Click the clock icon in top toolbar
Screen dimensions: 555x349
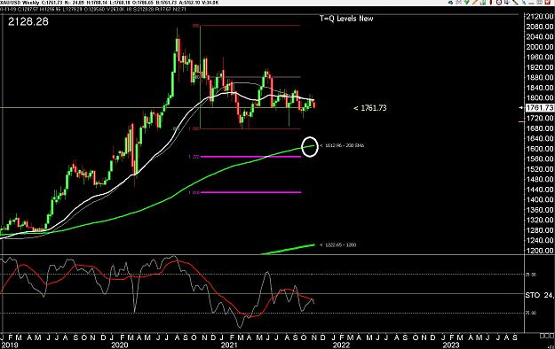(x=499, y=2)
